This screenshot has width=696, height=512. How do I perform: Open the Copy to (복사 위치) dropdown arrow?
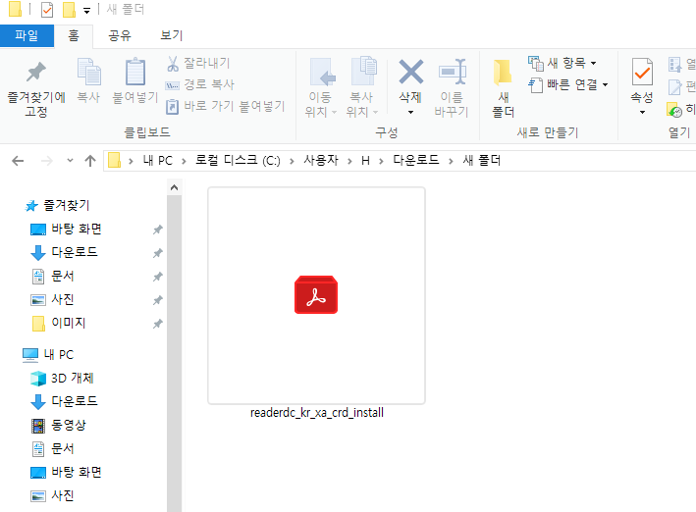point(376,112)
